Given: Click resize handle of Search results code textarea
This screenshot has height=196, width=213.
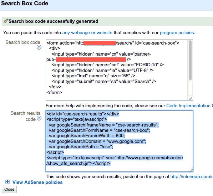Looking at the screenshot, I should coord(191,170).
